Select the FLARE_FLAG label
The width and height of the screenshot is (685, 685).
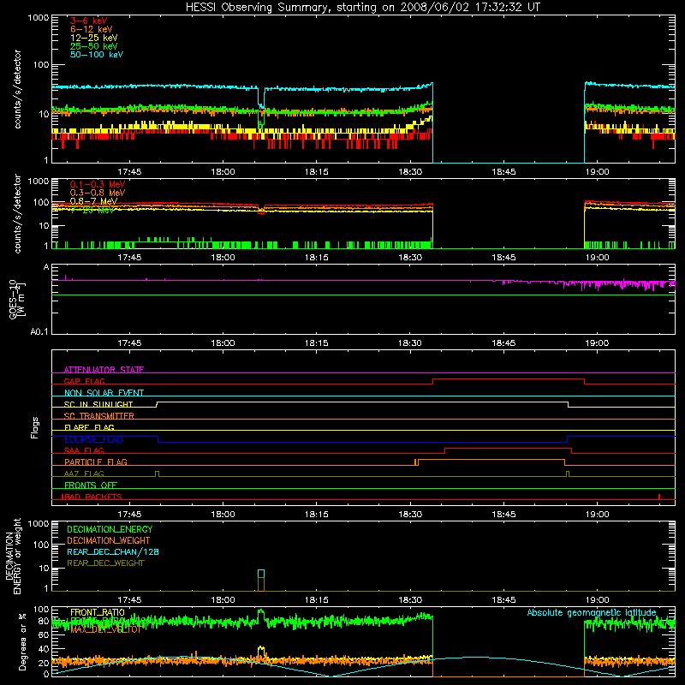89,427
